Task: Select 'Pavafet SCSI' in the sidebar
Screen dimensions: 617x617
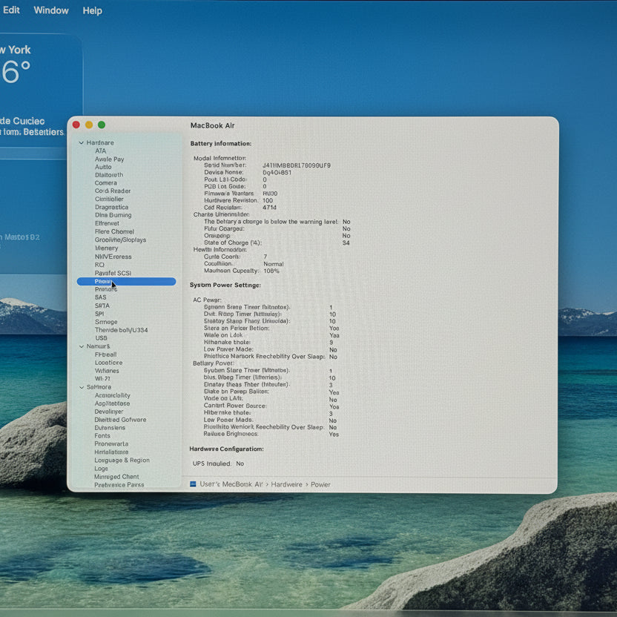Action: coord(113,273)
